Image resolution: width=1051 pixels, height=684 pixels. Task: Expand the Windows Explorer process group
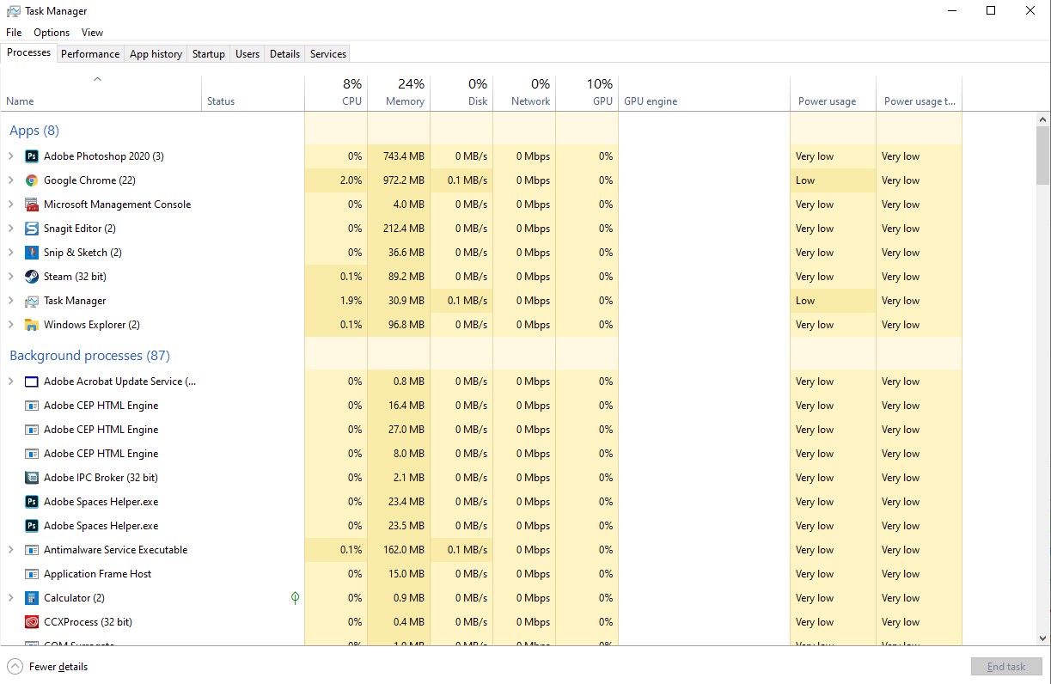pyautogui.click(x=10, y=325)
